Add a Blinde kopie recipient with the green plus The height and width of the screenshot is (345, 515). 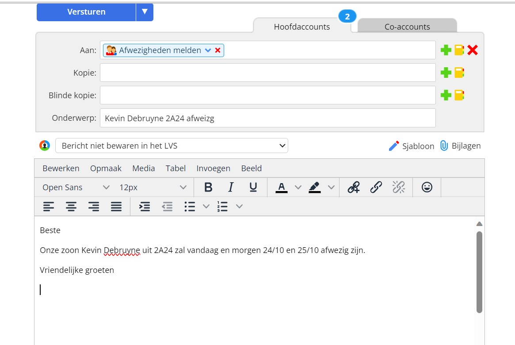446,95
